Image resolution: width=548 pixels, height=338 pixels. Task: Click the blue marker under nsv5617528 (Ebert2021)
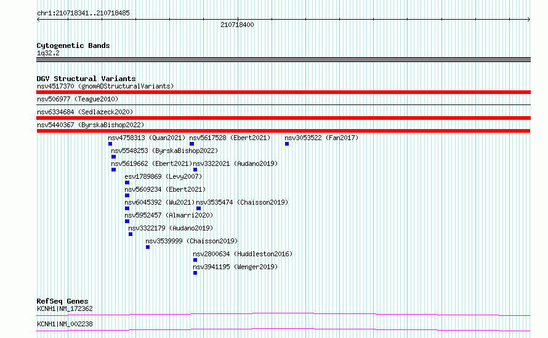click(191, 144)
